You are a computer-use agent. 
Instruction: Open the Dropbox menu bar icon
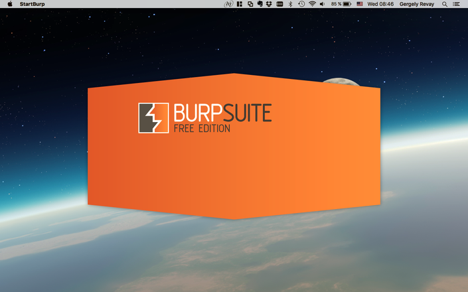[x=269, y=4]
